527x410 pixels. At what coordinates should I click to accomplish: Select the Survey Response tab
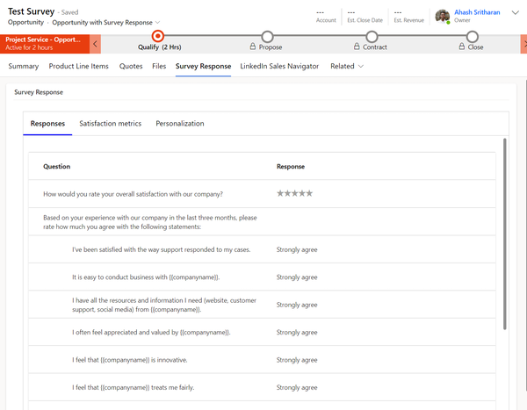(203, 66)
